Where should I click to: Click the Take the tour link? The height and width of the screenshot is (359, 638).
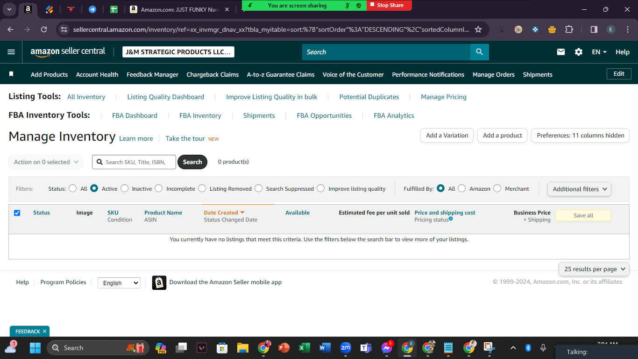click(x=185, y=138)
